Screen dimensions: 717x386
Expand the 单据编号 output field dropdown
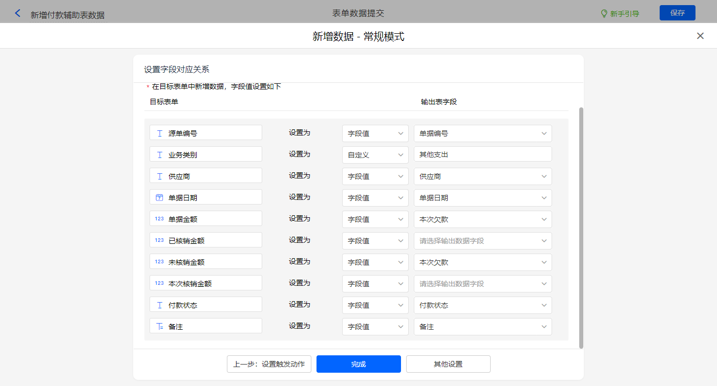coord(482,133)
